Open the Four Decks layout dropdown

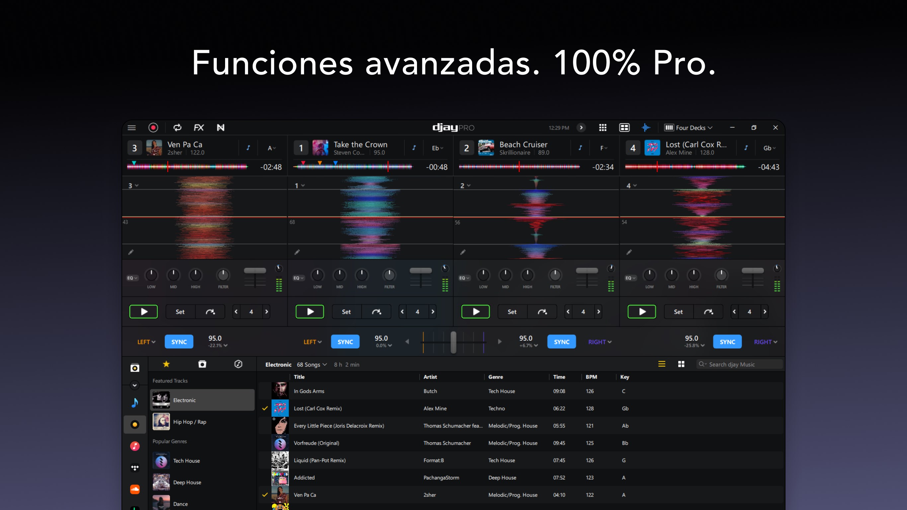pyautogui.click(x=688, y=127)
